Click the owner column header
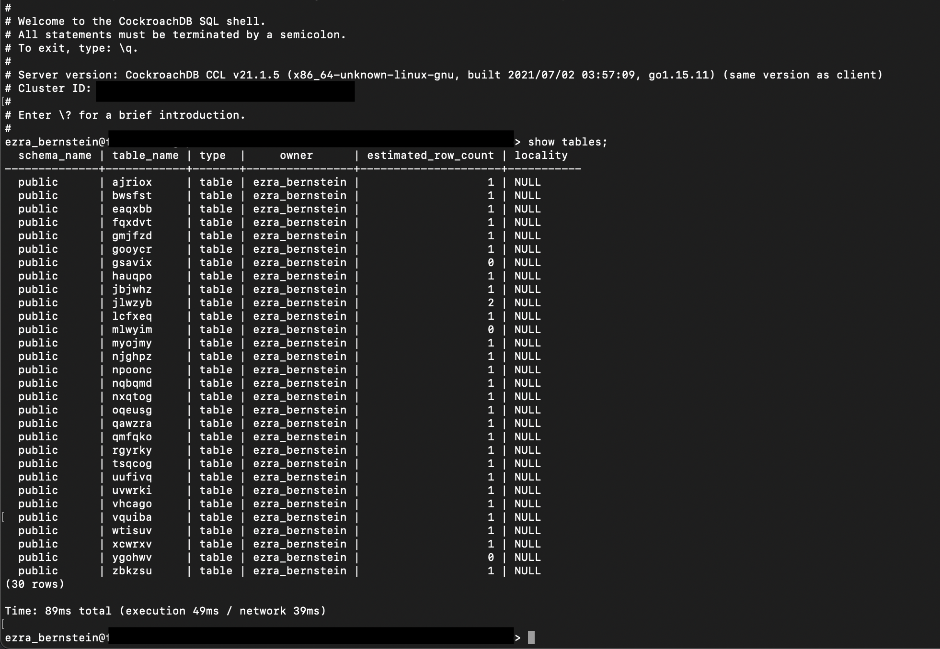Screen dimensions: 940x649 tap(296, 156)
